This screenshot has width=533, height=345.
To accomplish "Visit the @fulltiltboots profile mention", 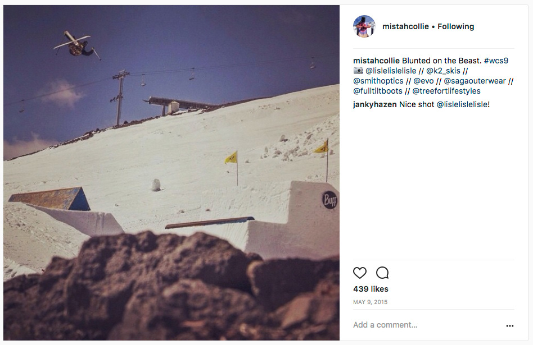I will pos(378,91).
